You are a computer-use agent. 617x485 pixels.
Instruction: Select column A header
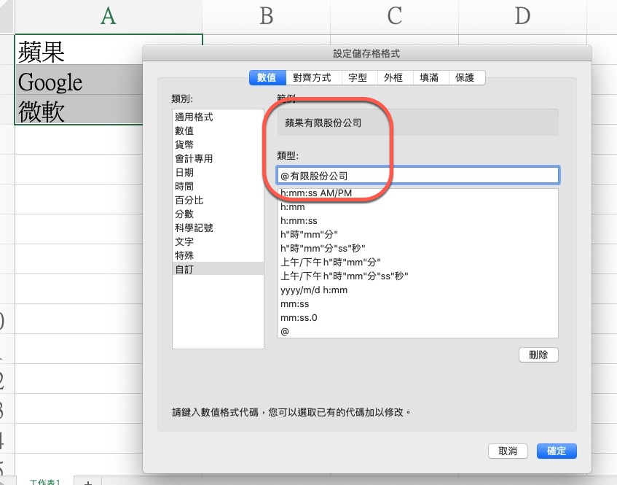(x=109, y=16)
